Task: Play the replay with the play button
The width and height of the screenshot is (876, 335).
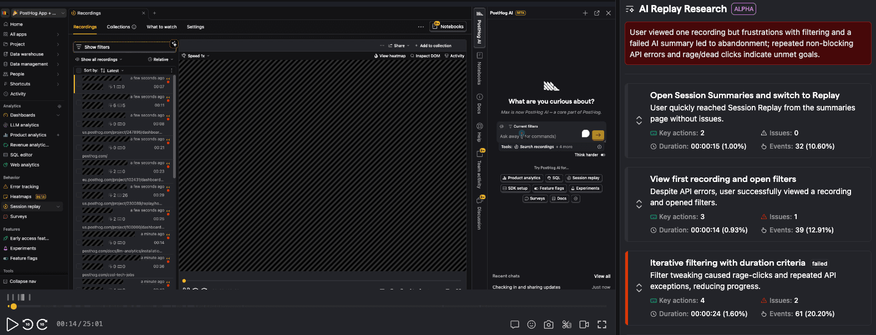Action: (12, 324)
